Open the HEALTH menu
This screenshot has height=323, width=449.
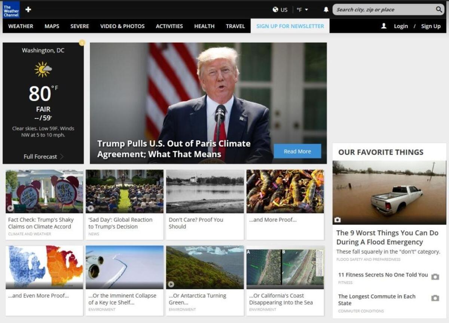tap(204, 26)
